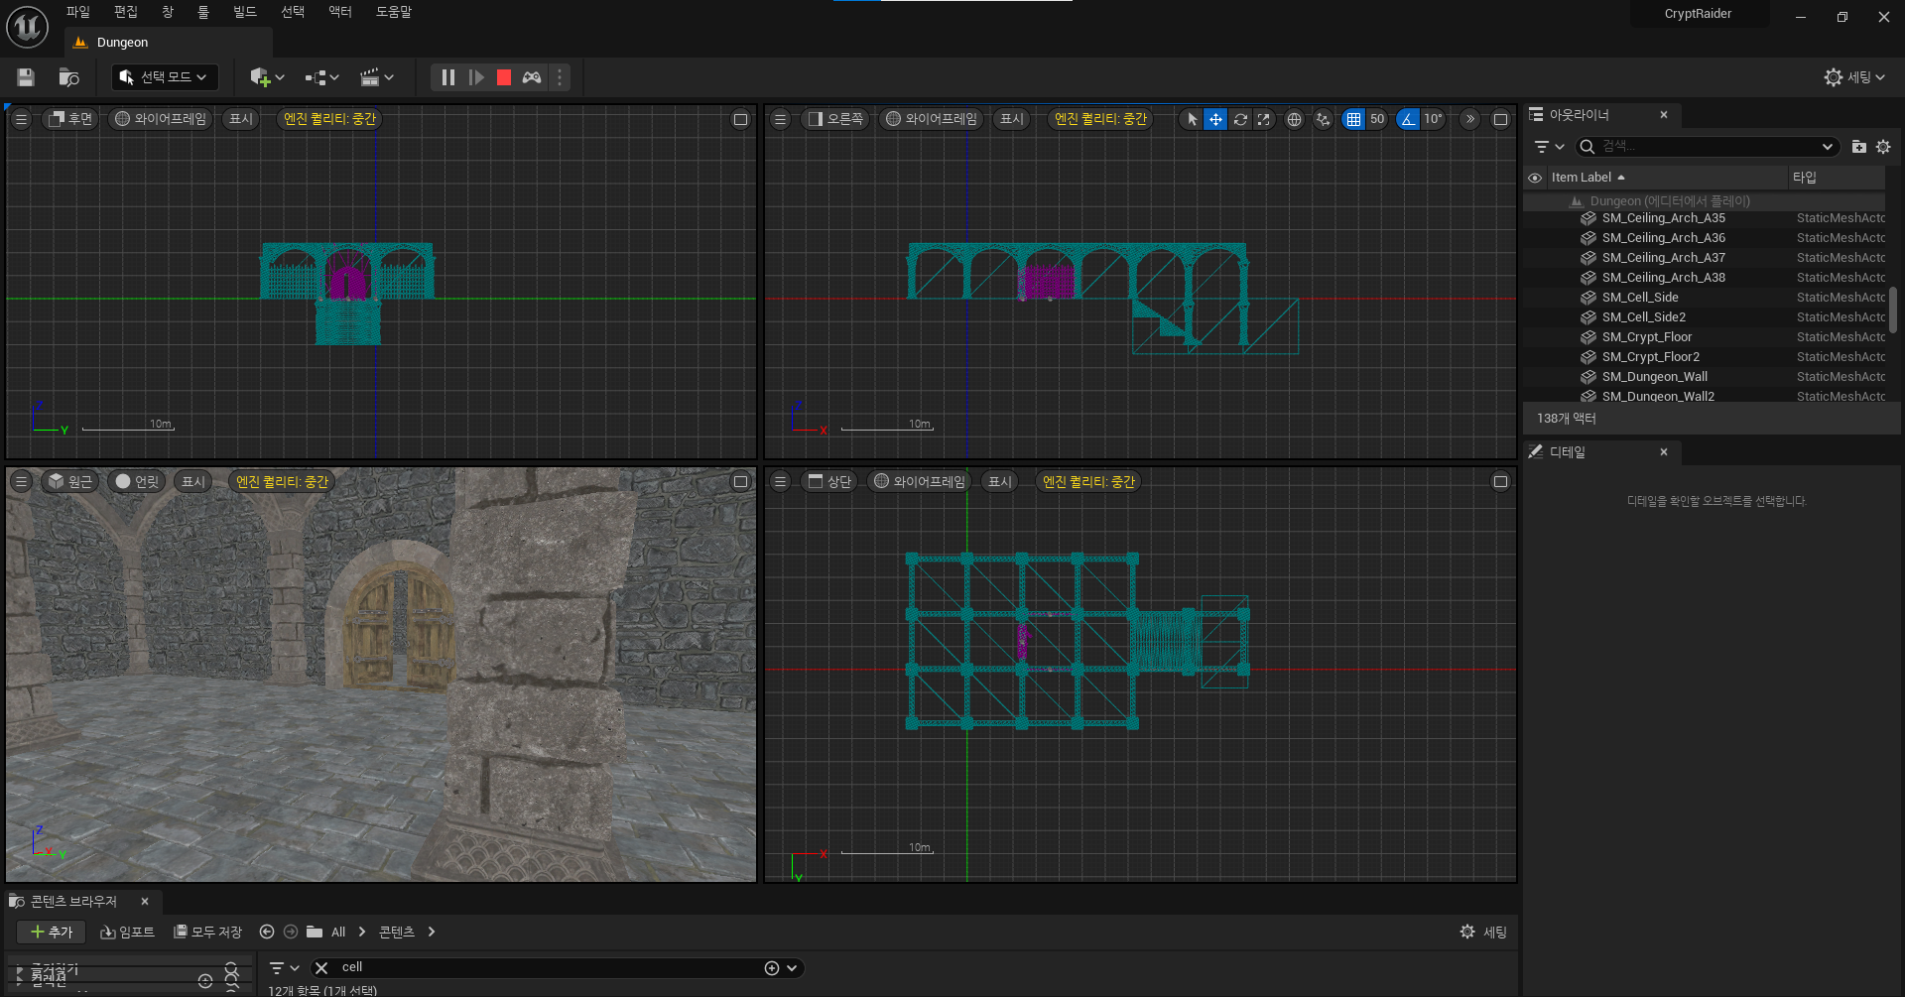Close the 디테일 panel tab
The image size is (1905, 997).
[1664, 452]
